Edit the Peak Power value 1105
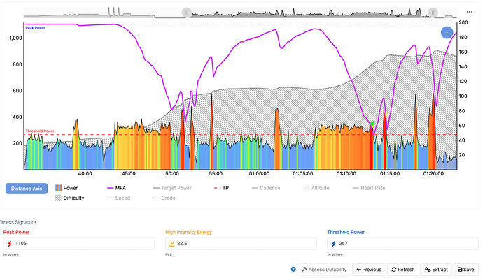This screenshot has height=278, width=483. 79,244
